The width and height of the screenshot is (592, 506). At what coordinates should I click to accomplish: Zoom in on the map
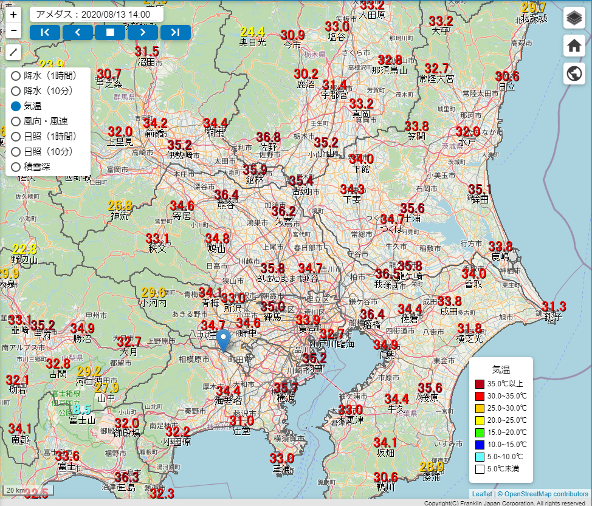pos(14,14)
